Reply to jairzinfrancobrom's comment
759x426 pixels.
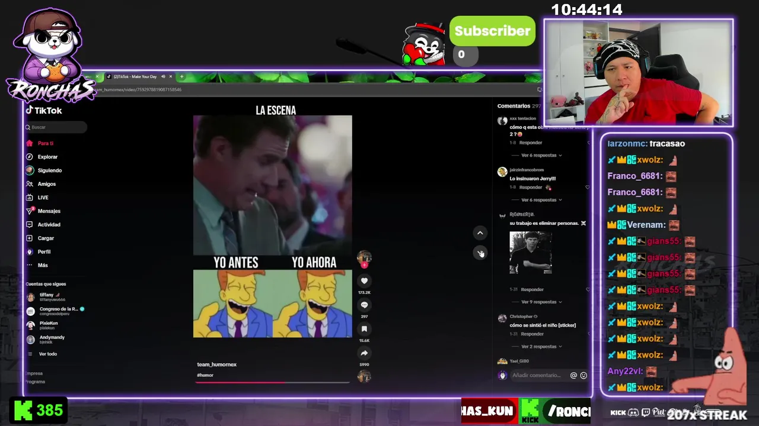(530, 188)
